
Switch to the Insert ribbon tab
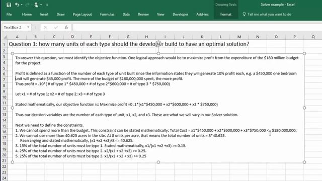[x=44, y=15]
